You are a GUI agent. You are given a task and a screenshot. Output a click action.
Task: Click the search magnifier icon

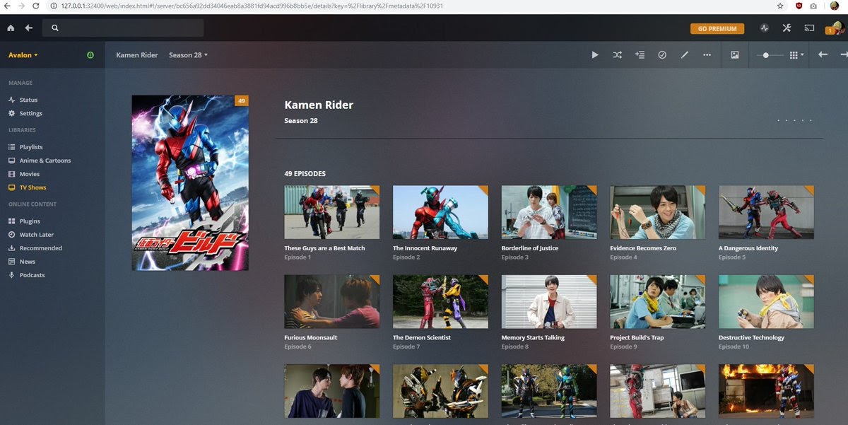55,28
